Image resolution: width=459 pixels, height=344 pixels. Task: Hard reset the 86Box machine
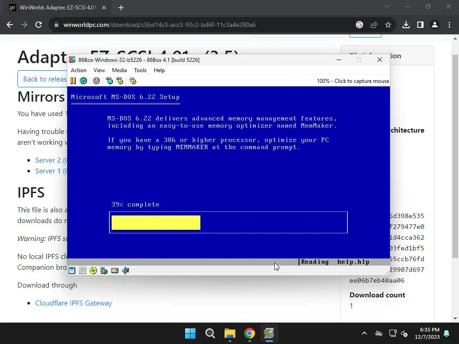[x=83, y=81]
